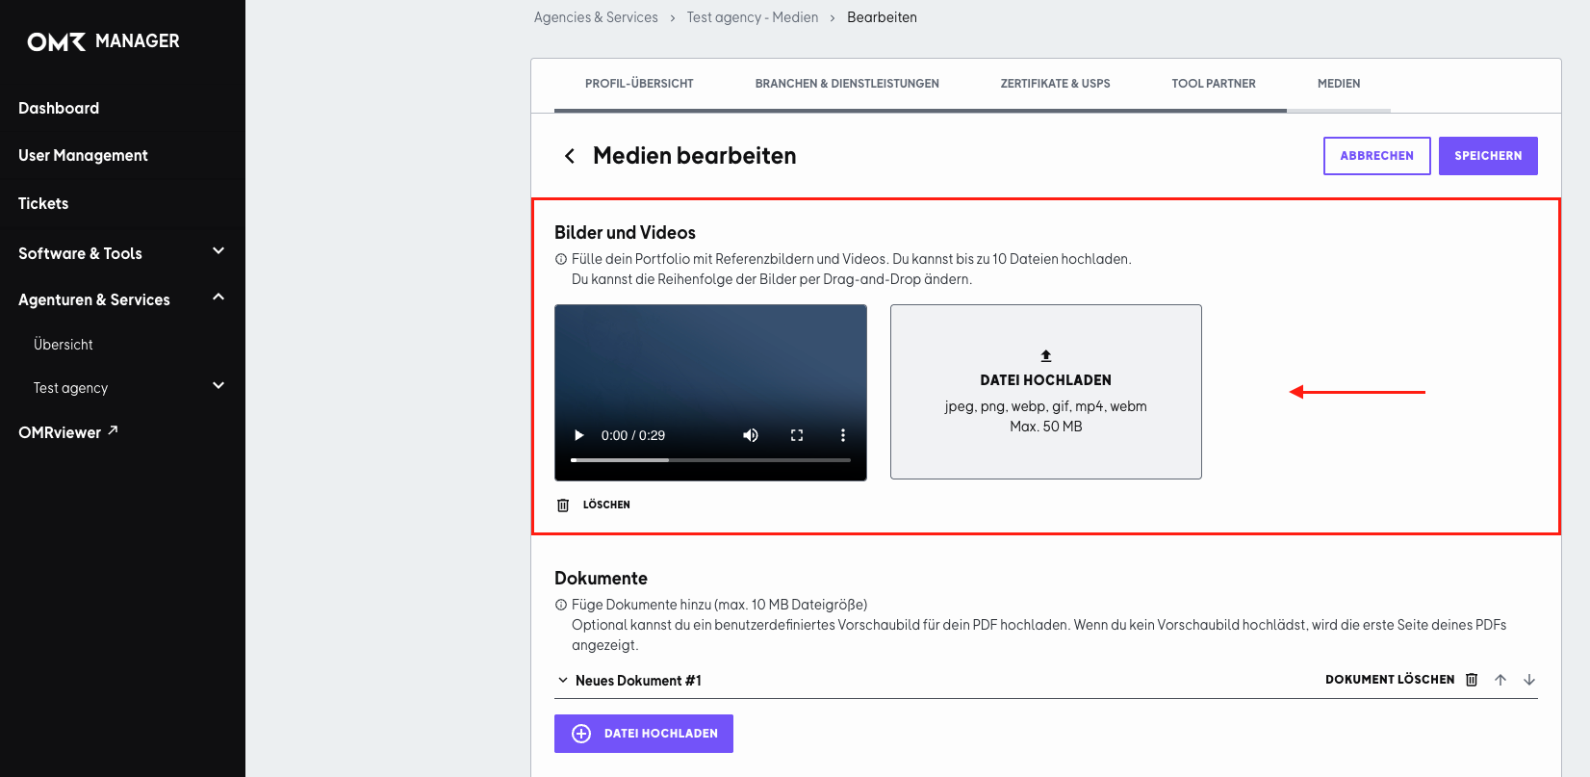Move Neues Dokument #1 up with the arrow
The width and height of the screenshot is (1590, 777).
tap(1500, 680)
